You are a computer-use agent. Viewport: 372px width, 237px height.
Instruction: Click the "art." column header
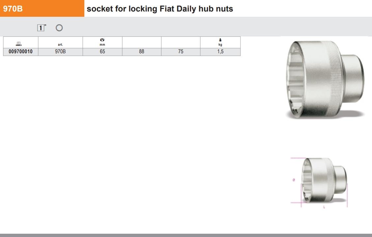[x=60, y=44]
